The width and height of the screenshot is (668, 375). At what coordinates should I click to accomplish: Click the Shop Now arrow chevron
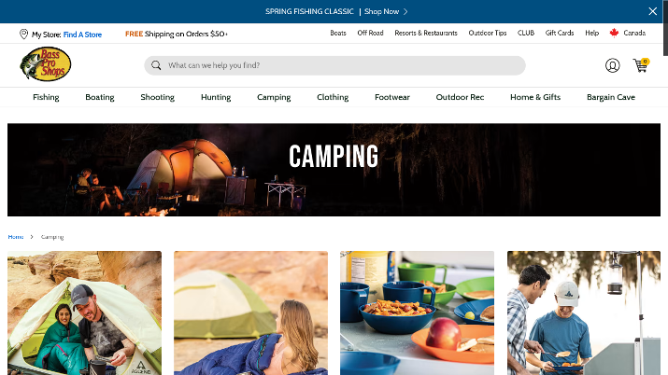point(405,11)
